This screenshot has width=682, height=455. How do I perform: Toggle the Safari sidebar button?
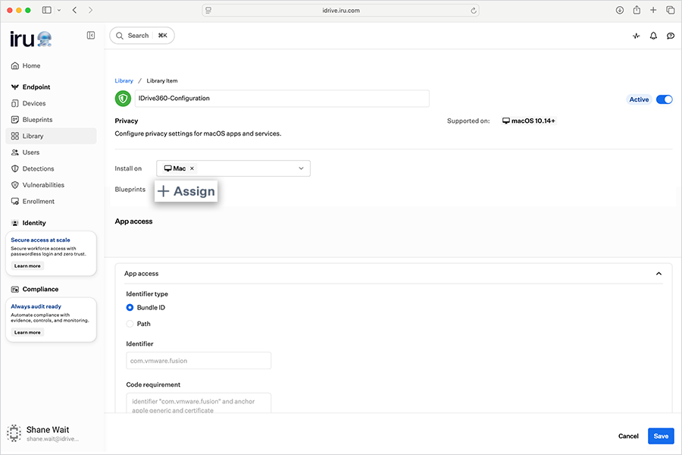[x=46, y=10]
